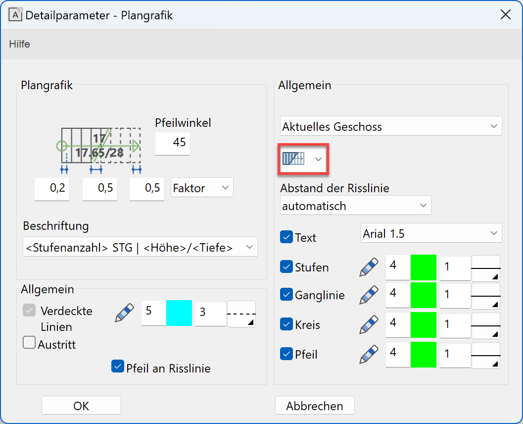Open the Beschriftung format dropdown
This screenshot has width=523, height=424.
140,247
